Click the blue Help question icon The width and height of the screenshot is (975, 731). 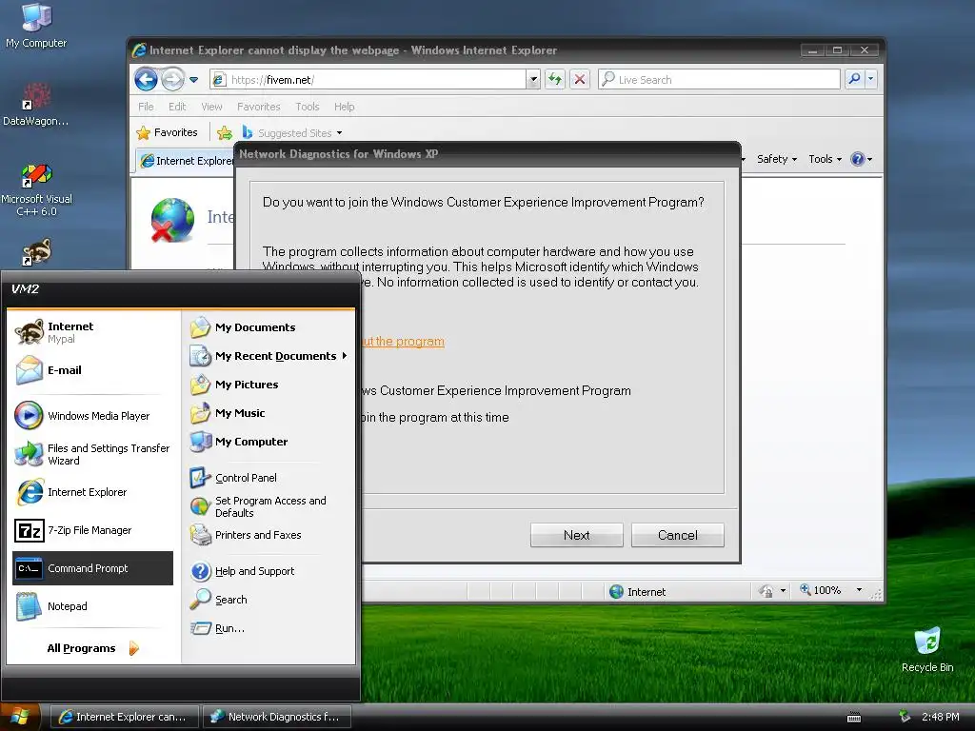[x=858, y=159]
